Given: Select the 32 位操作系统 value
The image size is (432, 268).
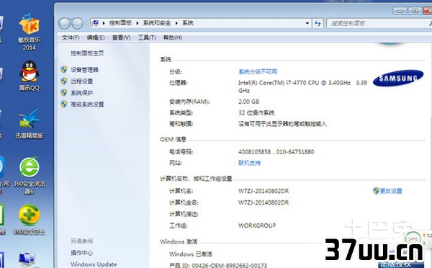Looking at the screenshot, I should coord(256,112).
